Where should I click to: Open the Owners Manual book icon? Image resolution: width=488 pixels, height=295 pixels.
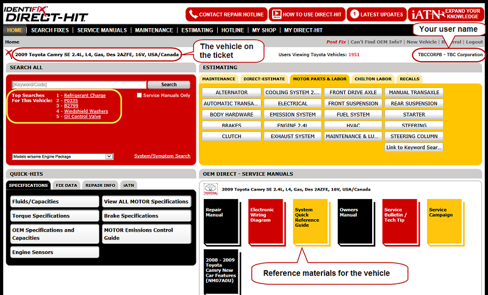(356, 223)
